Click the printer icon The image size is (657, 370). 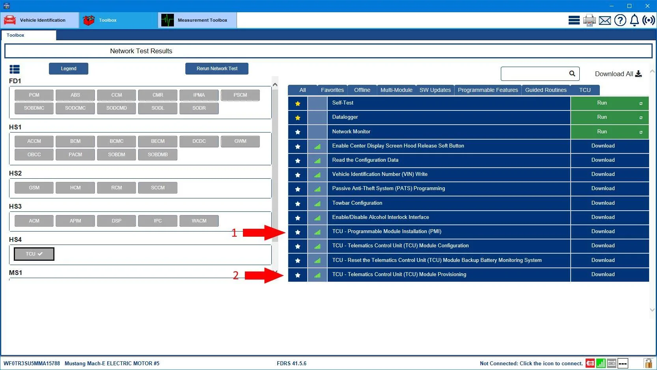(590, 20)
